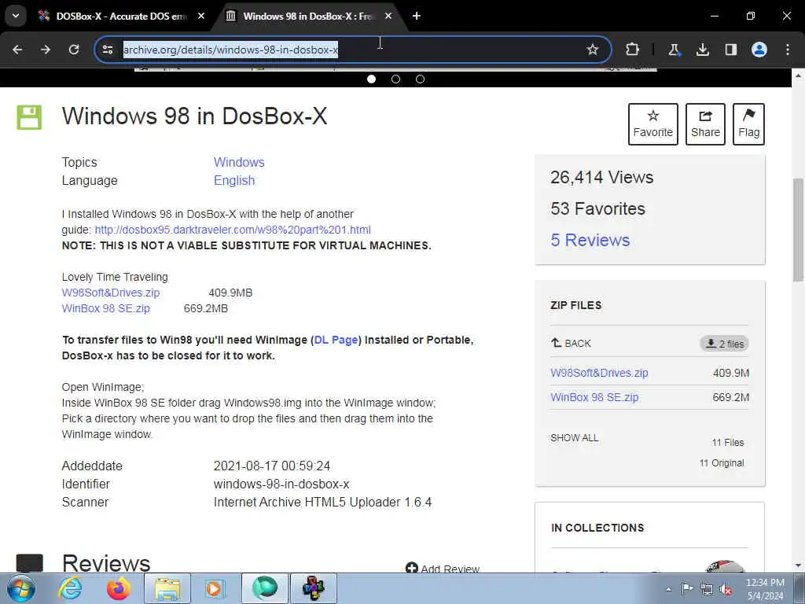Open Chrome three-dot menu
The image size is (805, 604).
pos(788,50)
